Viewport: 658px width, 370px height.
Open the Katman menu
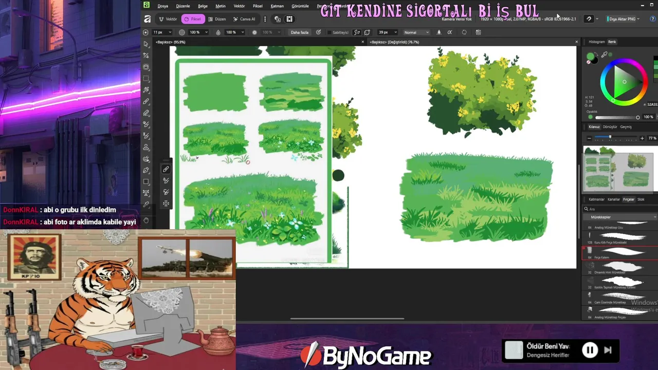pos(277,6)
